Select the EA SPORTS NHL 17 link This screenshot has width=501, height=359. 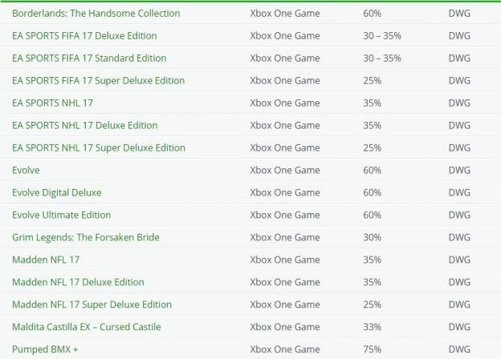52,103
